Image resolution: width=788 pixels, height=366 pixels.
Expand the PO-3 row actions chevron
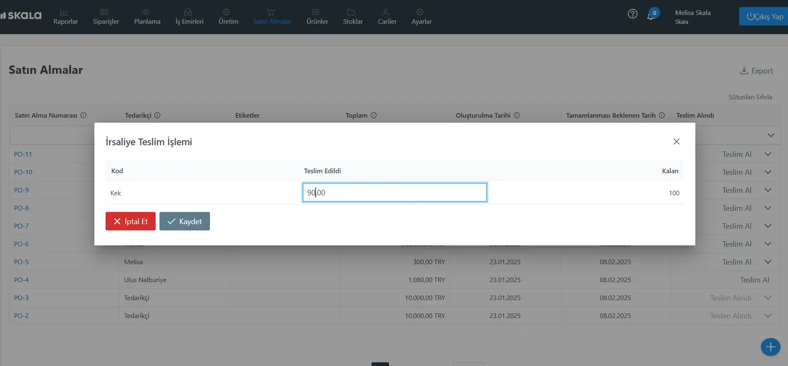[x=768, y=298]
